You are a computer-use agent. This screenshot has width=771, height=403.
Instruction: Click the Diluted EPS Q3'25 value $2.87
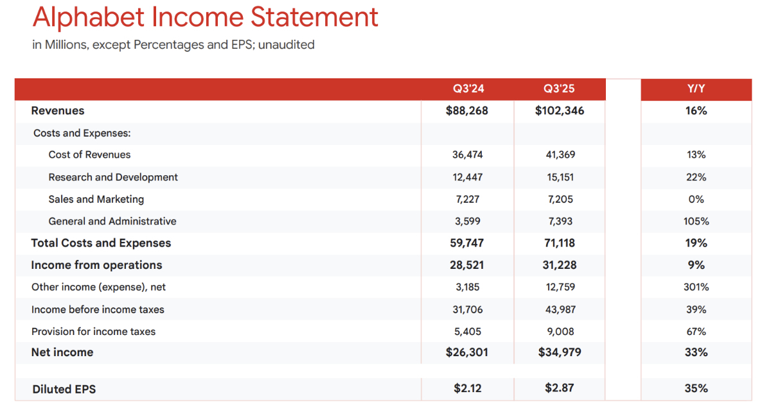[x=560, y=388]
